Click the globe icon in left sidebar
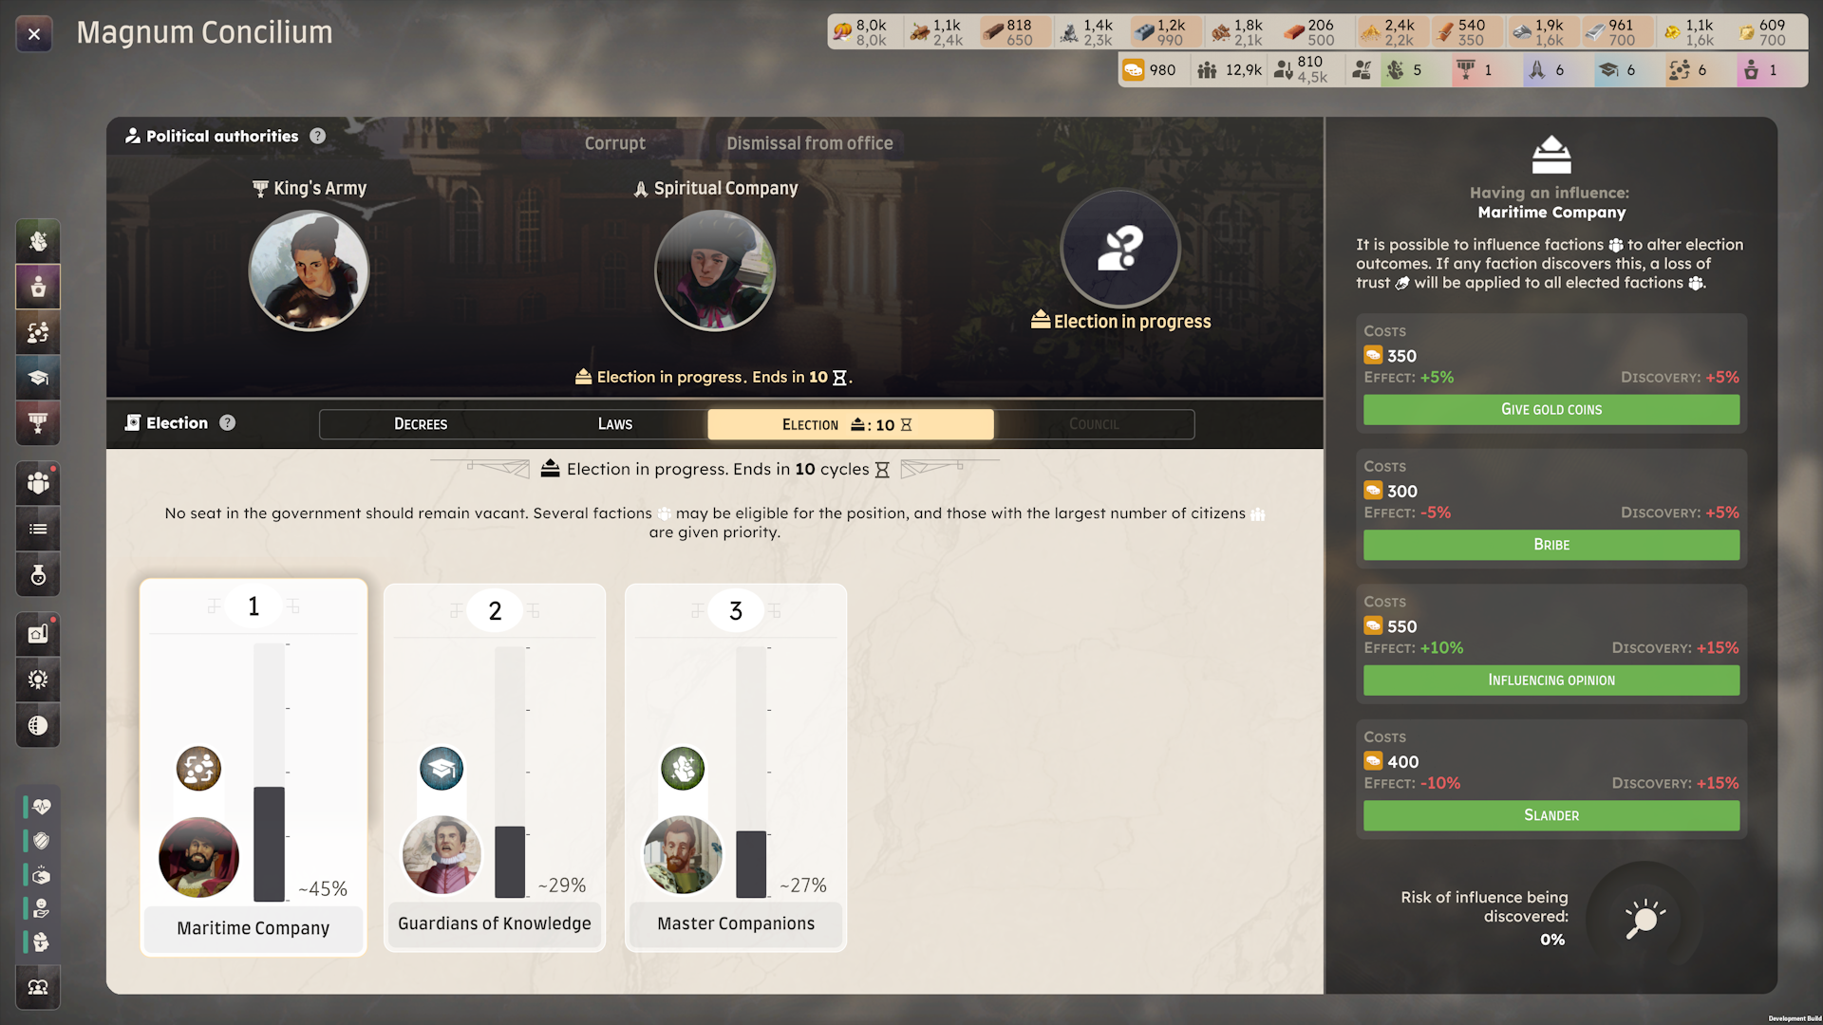This screenshot has width=1823, height=1025. (x=38, y=726)
